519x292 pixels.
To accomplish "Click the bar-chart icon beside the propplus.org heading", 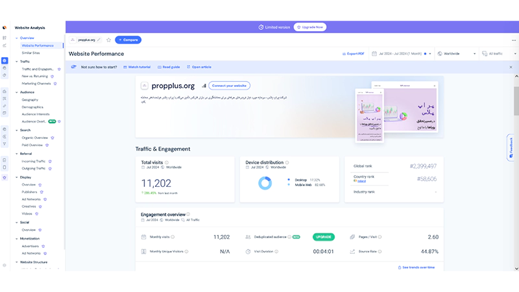I will tap(204, 86).
